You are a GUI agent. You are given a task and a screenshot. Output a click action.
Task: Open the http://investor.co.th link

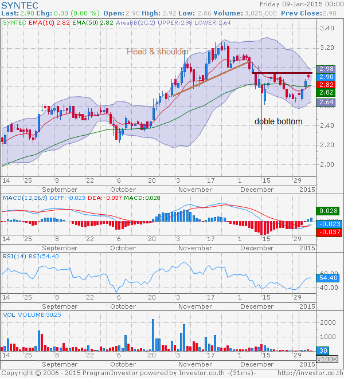tap(310, 373)
